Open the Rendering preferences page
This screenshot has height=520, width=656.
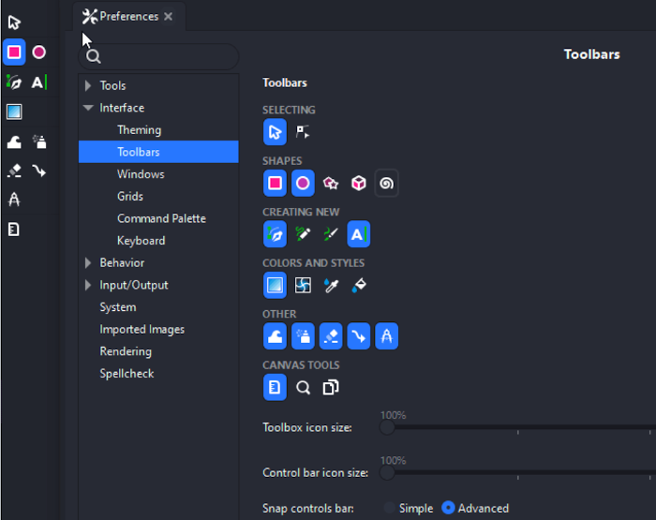point(126,352)
